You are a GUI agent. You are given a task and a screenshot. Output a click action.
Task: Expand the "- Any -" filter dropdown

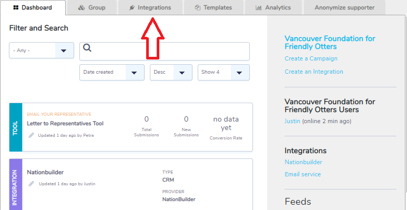(42, 51)
